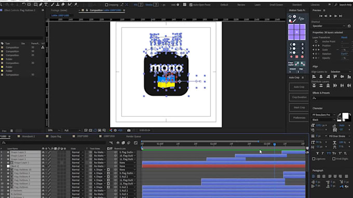Image resolution: width=353 pixels, height=198 pixels.
Task: Toggle matte invert for Flag Outlines 10
Action: [x=108, y=170]
